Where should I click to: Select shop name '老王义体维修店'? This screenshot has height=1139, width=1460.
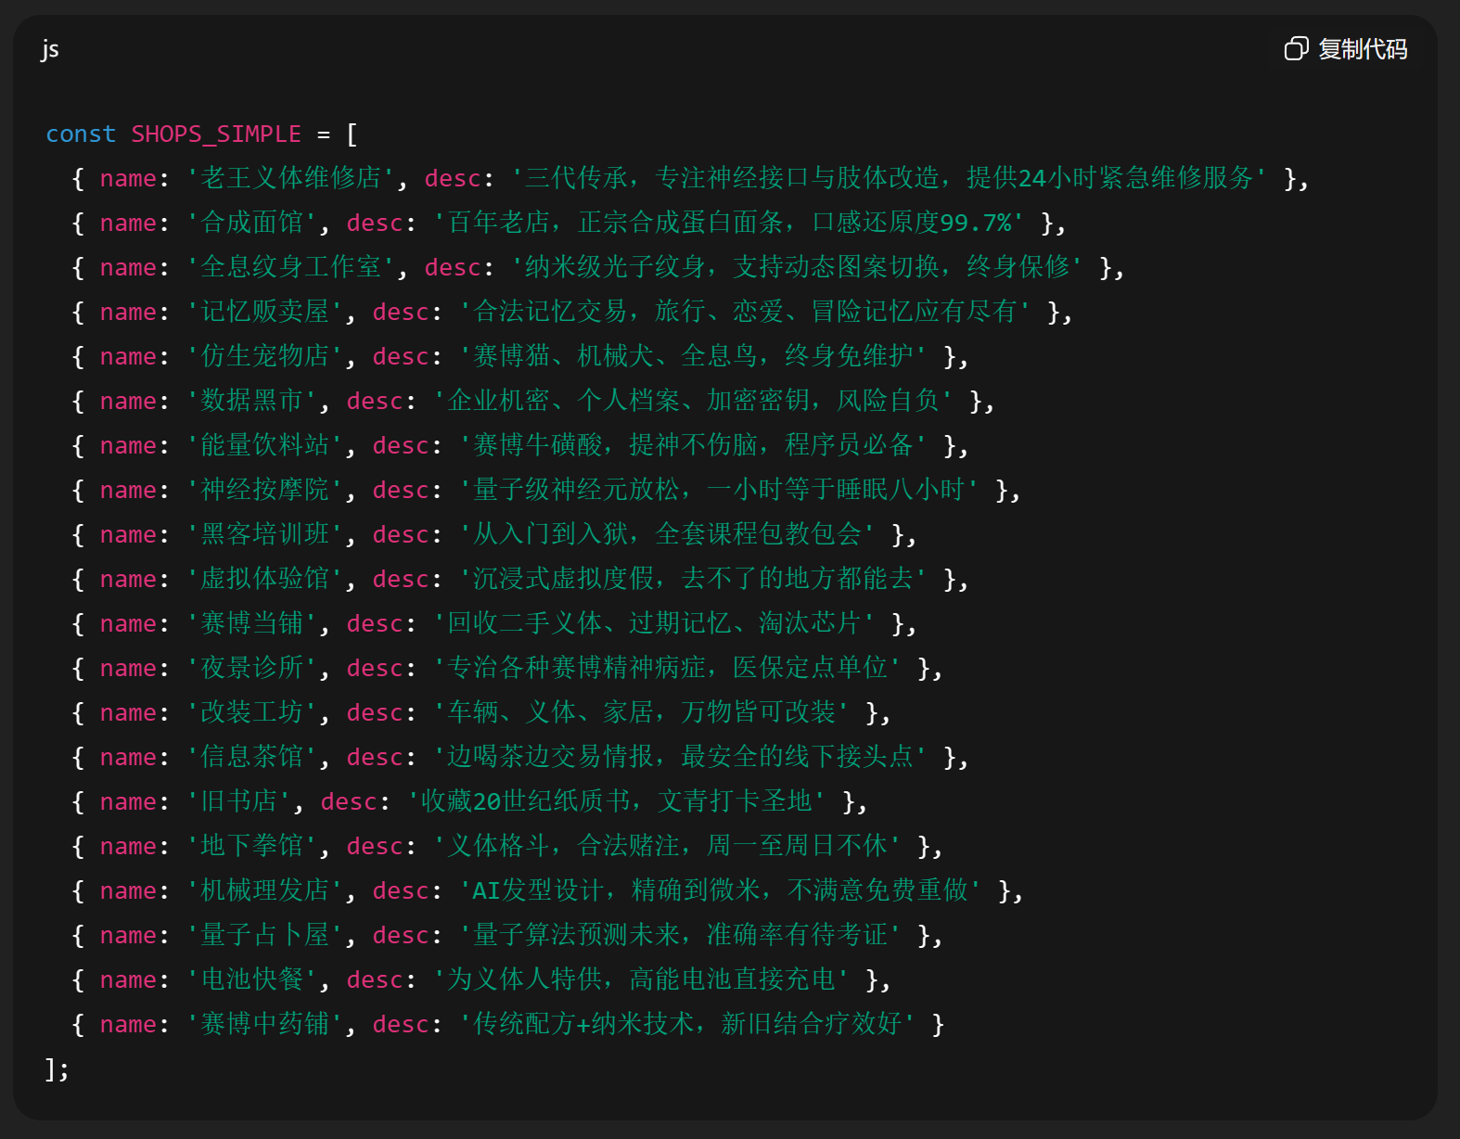point(291,178)
